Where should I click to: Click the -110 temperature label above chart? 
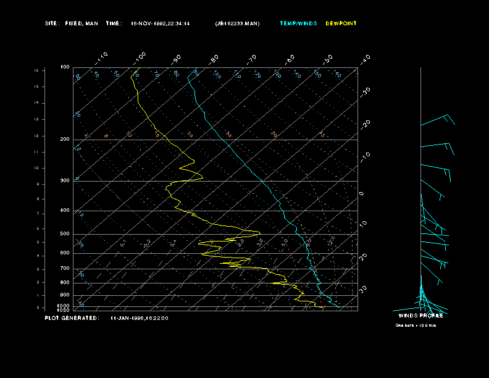[102, 57]
